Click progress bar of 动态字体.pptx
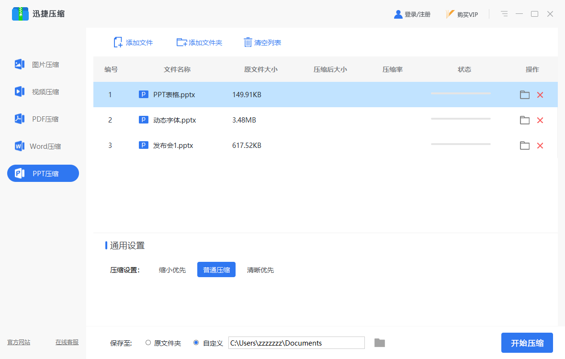This screenshot has width=565, height=359. point(461,119)
